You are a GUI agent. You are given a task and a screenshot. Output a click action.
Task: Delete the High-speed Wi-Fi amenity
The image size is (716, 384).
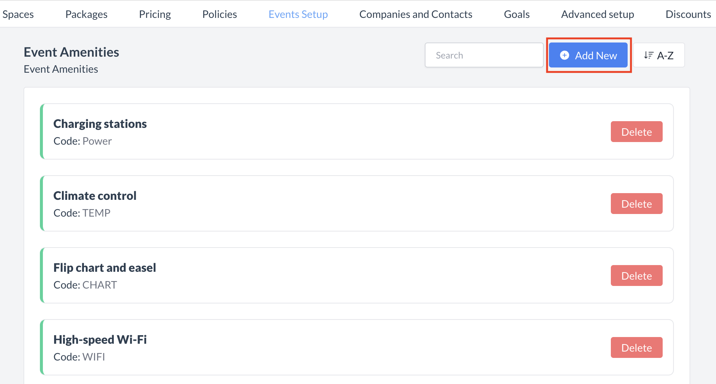coord(636,347)
